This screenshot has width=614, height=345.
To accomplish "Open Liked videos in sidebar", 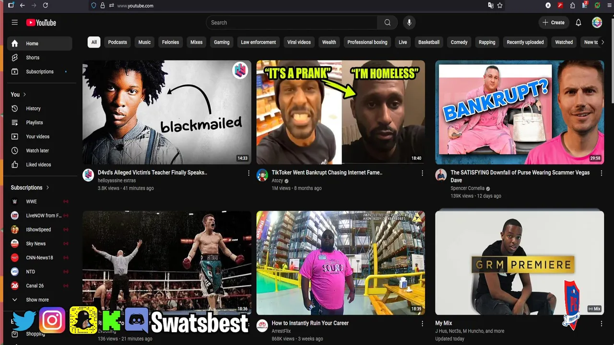I will tap(39, 164).
